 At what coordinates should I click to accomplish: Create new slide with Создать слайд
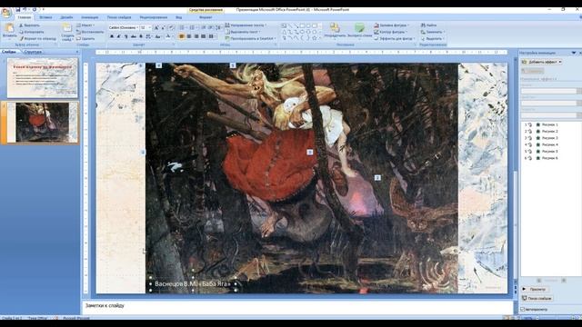coord(67,32)
